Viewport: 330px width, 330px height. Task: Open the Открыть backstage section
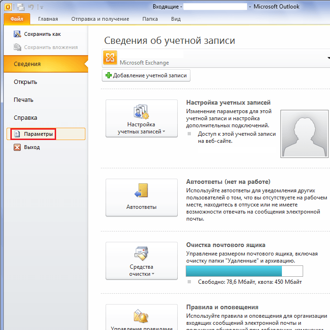coord(25,82)
